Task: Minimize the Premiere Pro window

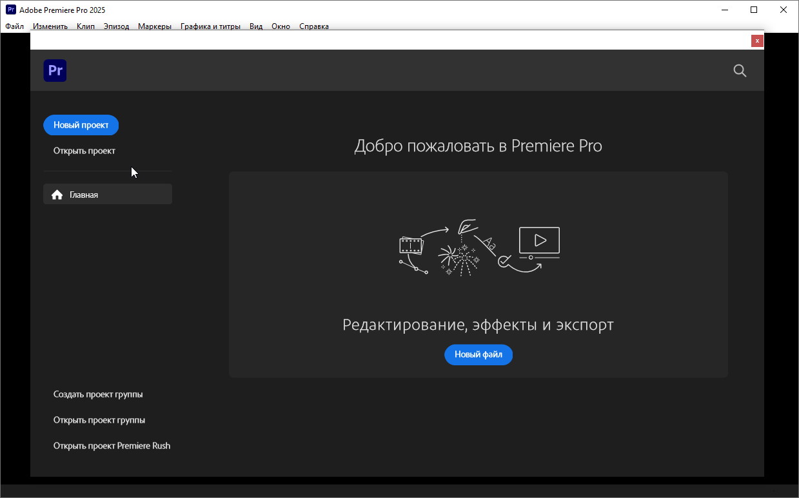Action: click(x=724, y=10)
